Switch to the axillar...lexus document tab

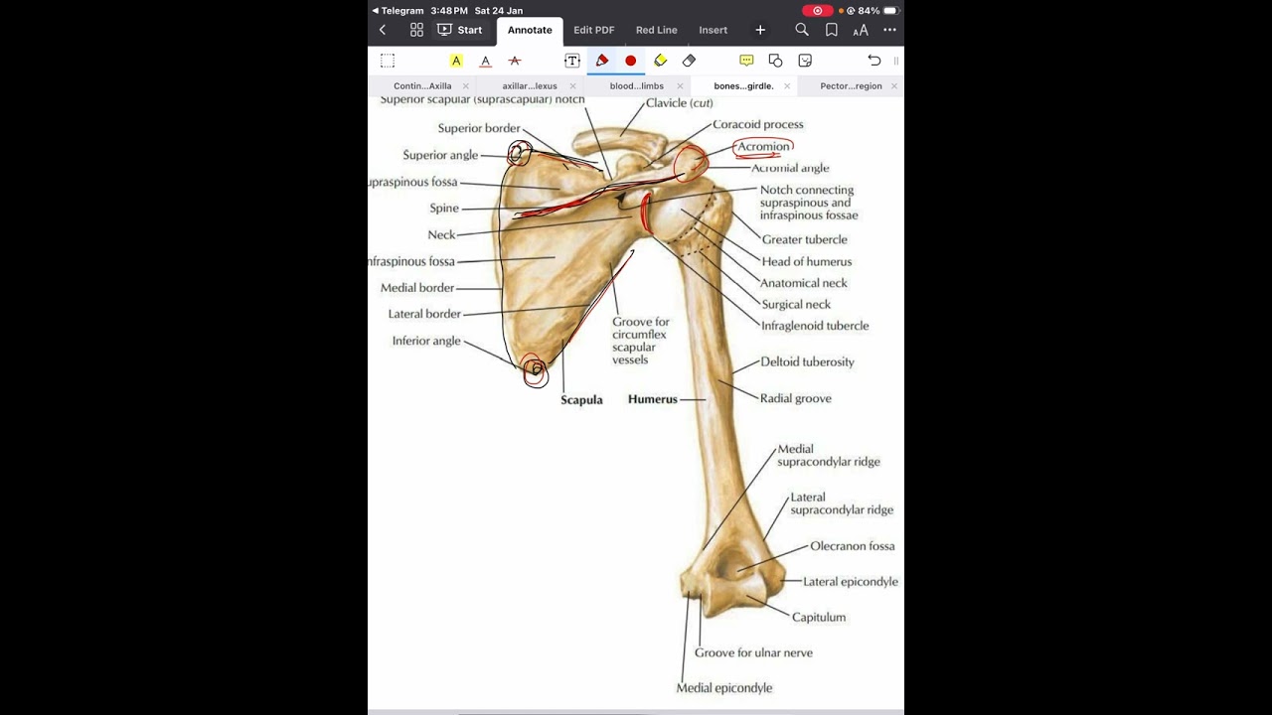pos(530,86)
